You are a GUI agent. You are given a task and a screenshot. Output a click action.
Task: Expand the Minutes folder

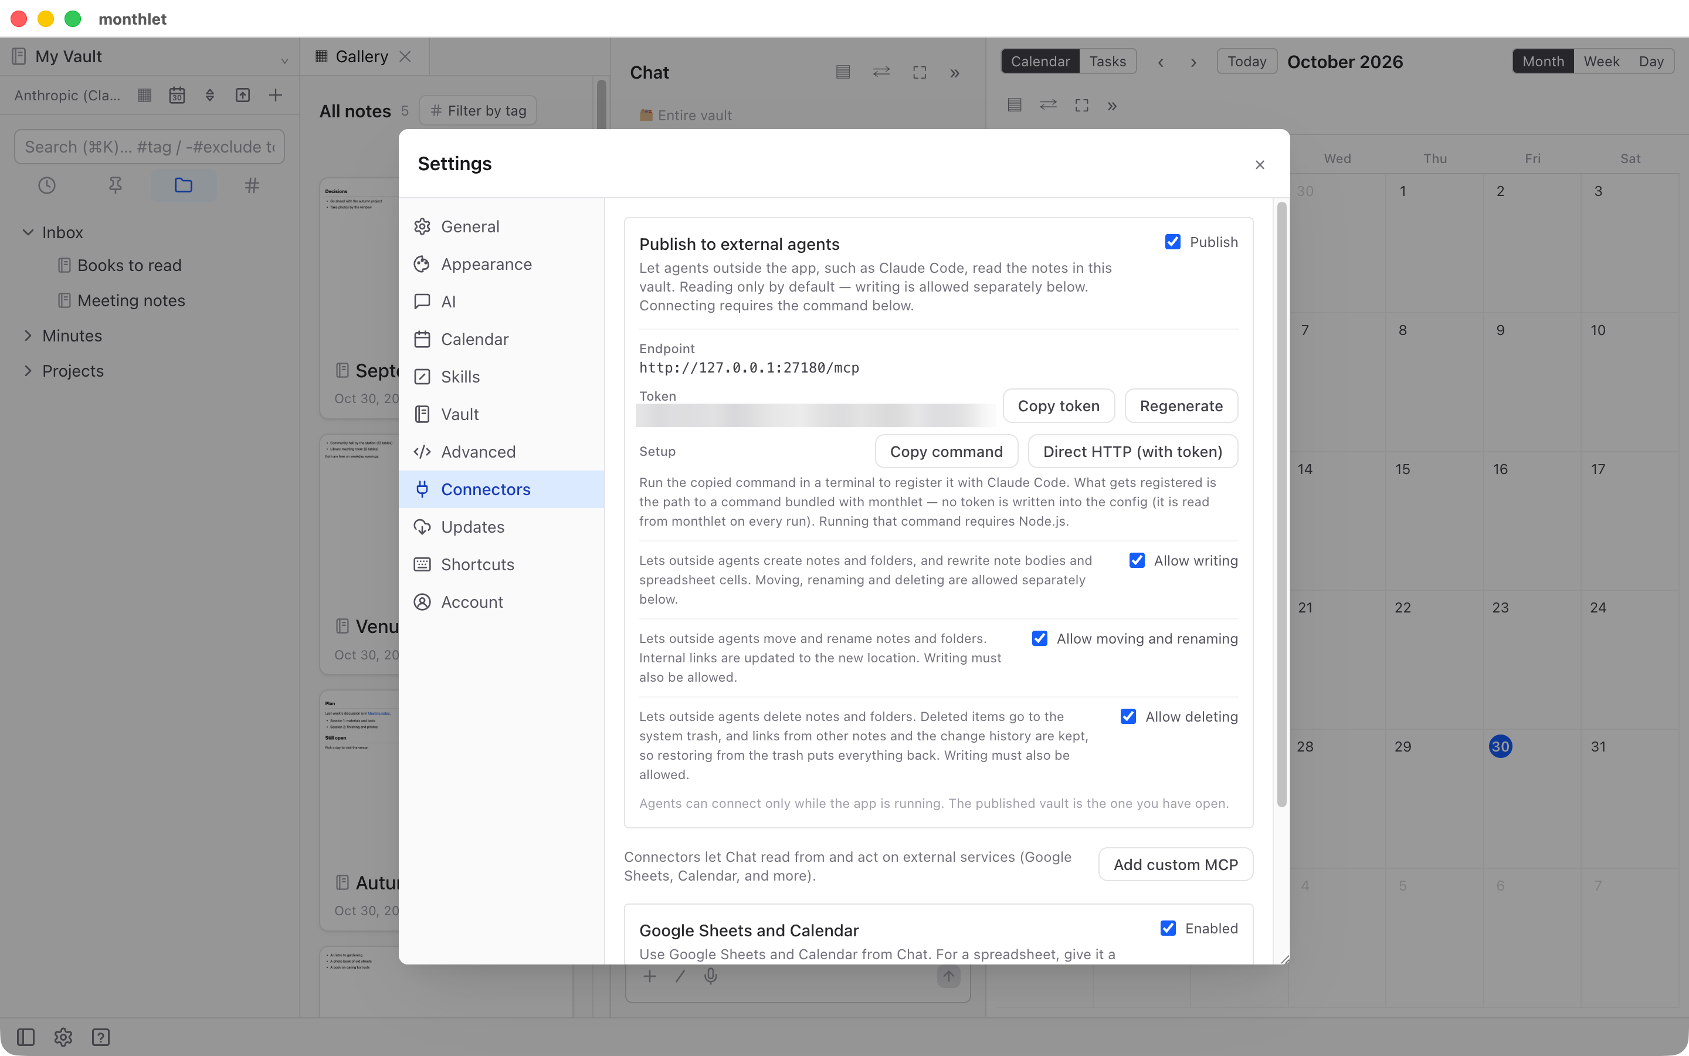(x=28, y=335)
